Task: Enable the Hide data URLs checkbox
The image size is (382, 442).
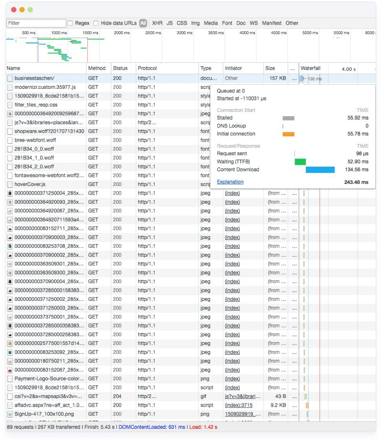Action: pos(96,23)
